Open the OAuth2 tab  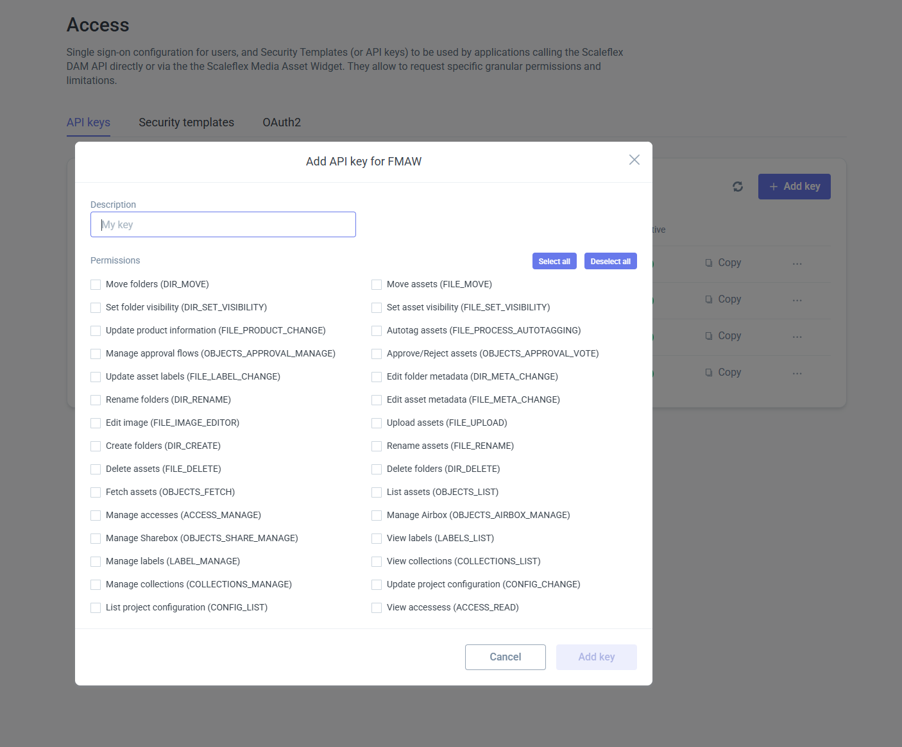pos(282,122)
